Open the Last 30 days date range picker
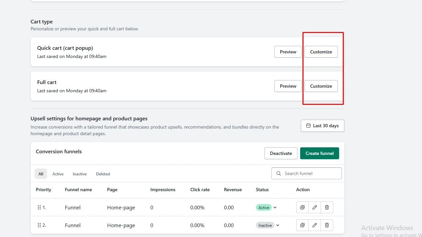The width and height of the screenshot is (422, 237). click(x=322, y=126)
